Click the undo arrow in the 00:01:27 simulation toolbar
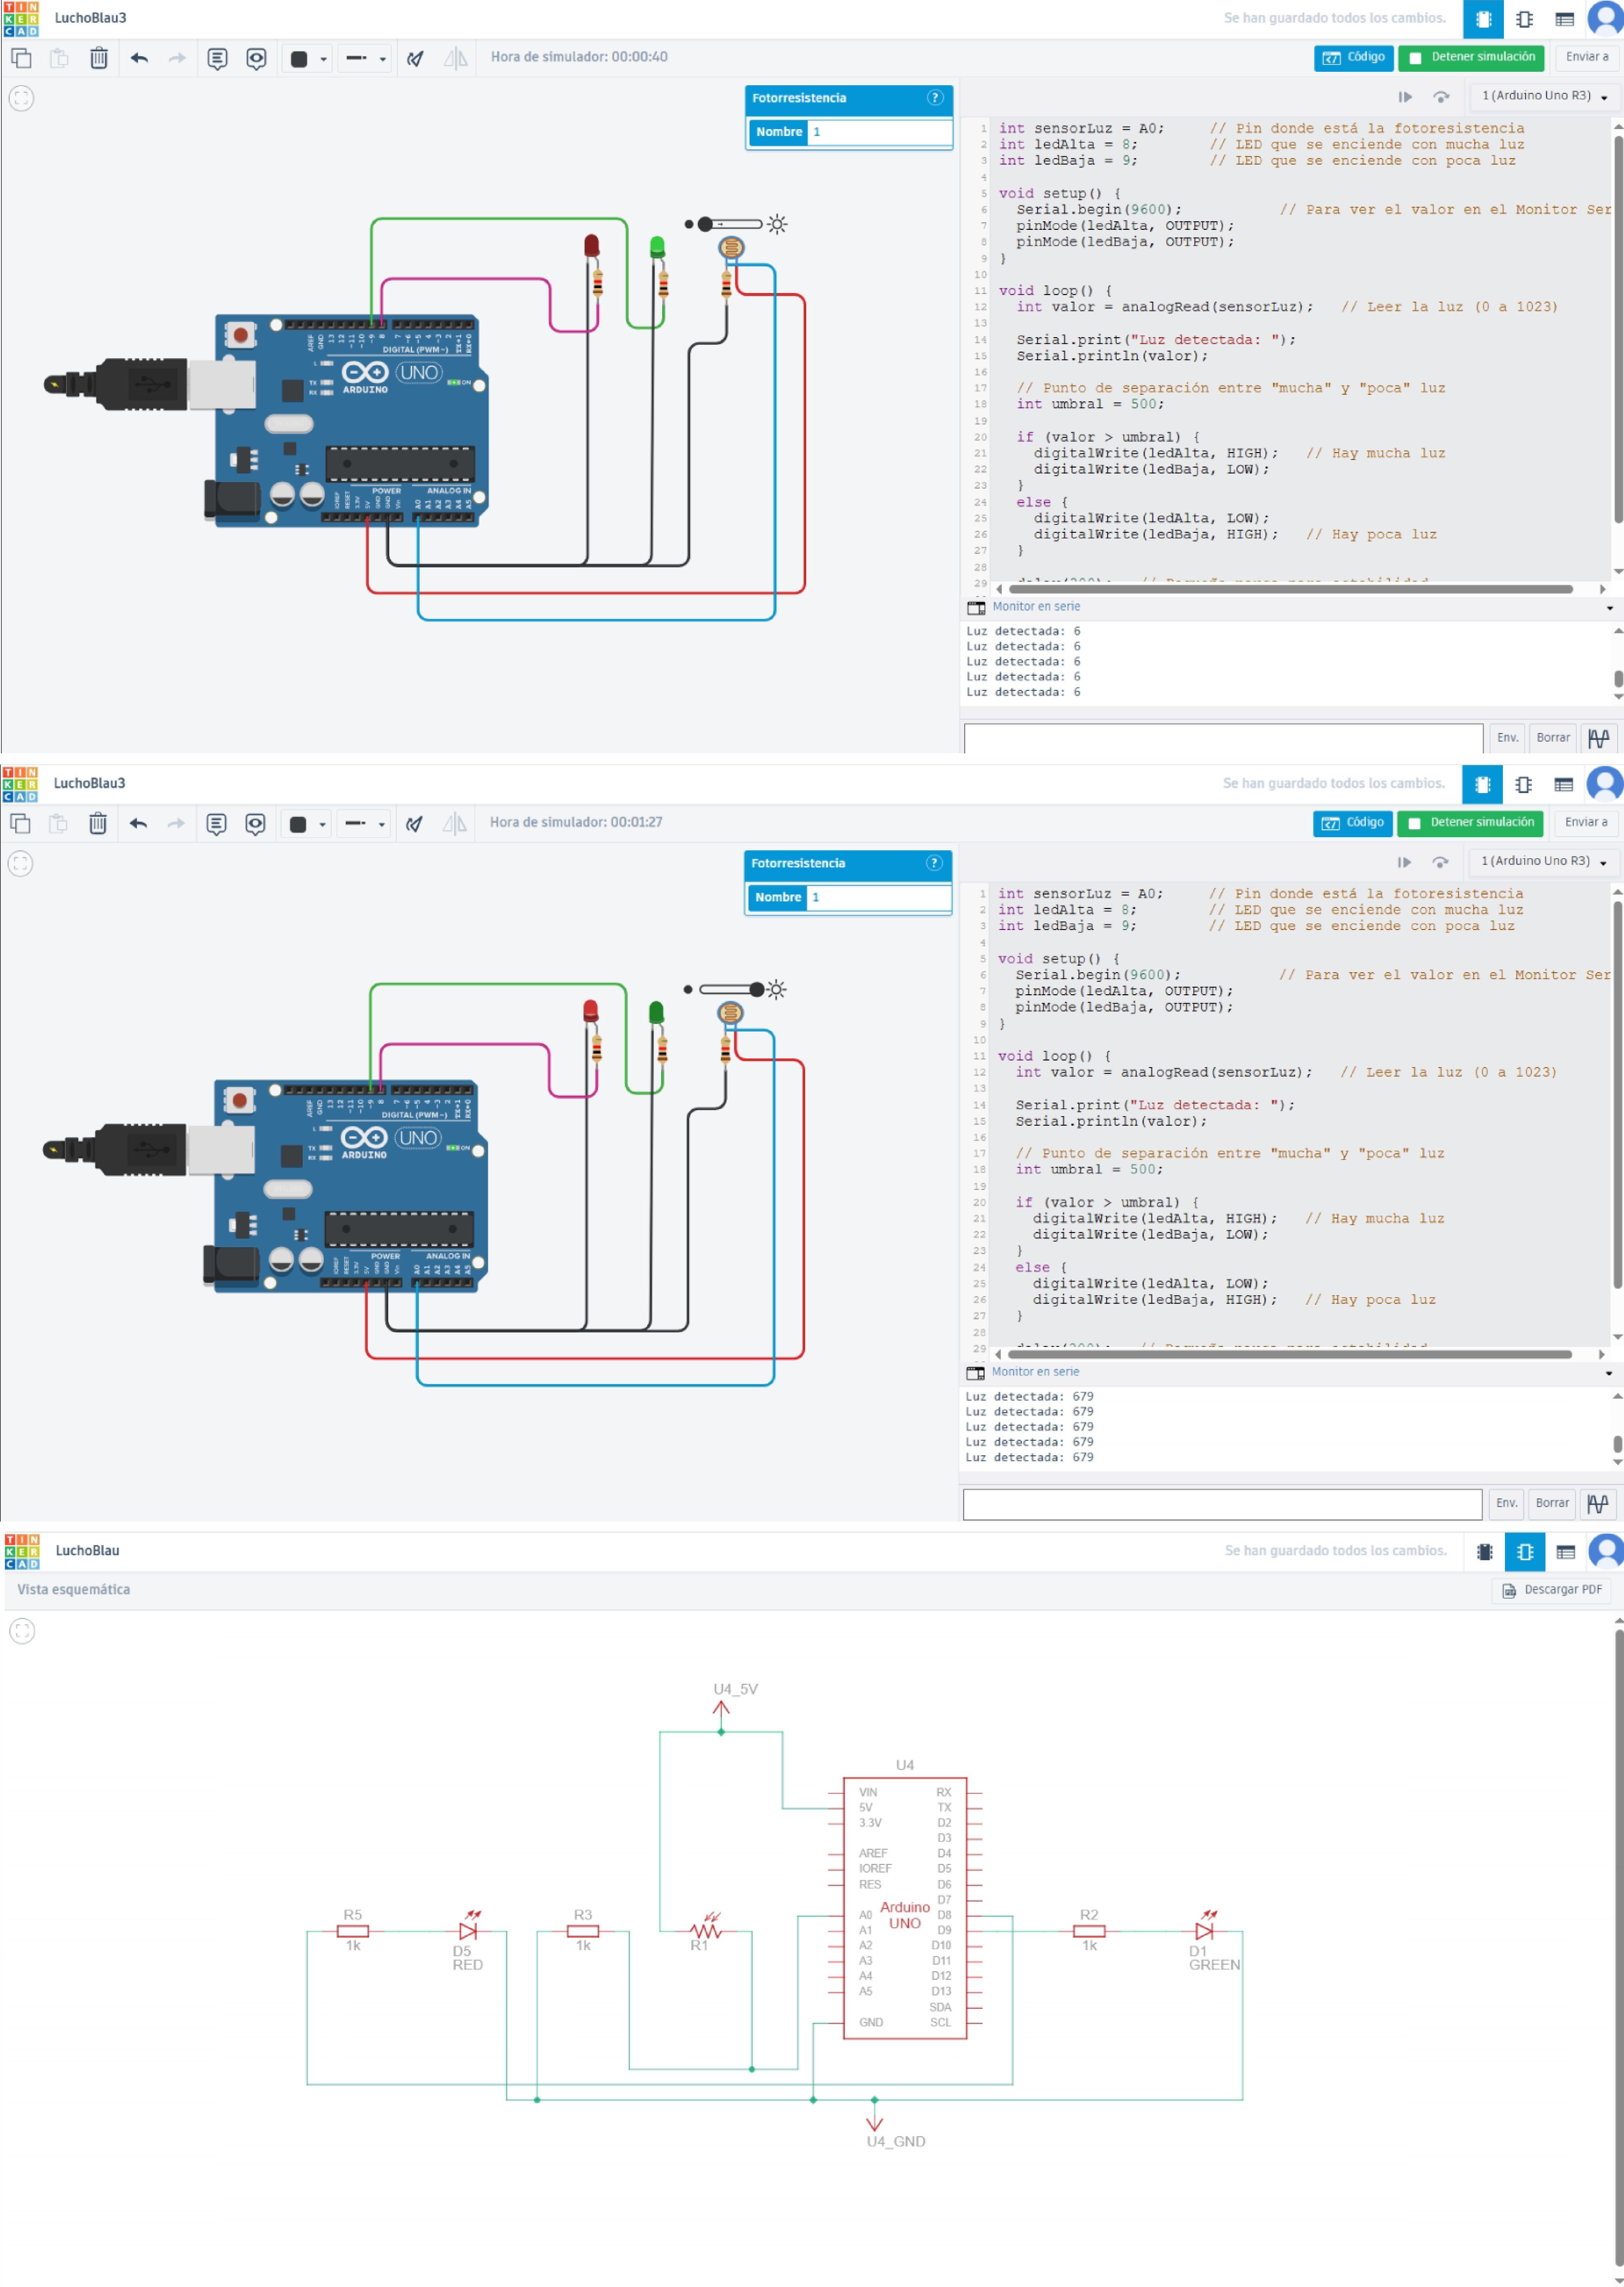The height and width of the screenshot is (2287, 1624). (x=138, y=823)
